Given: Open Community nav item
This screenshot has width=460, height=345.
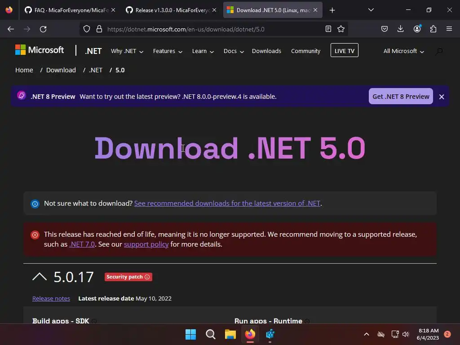Looking at the screenshot, I should pos(305,51).
